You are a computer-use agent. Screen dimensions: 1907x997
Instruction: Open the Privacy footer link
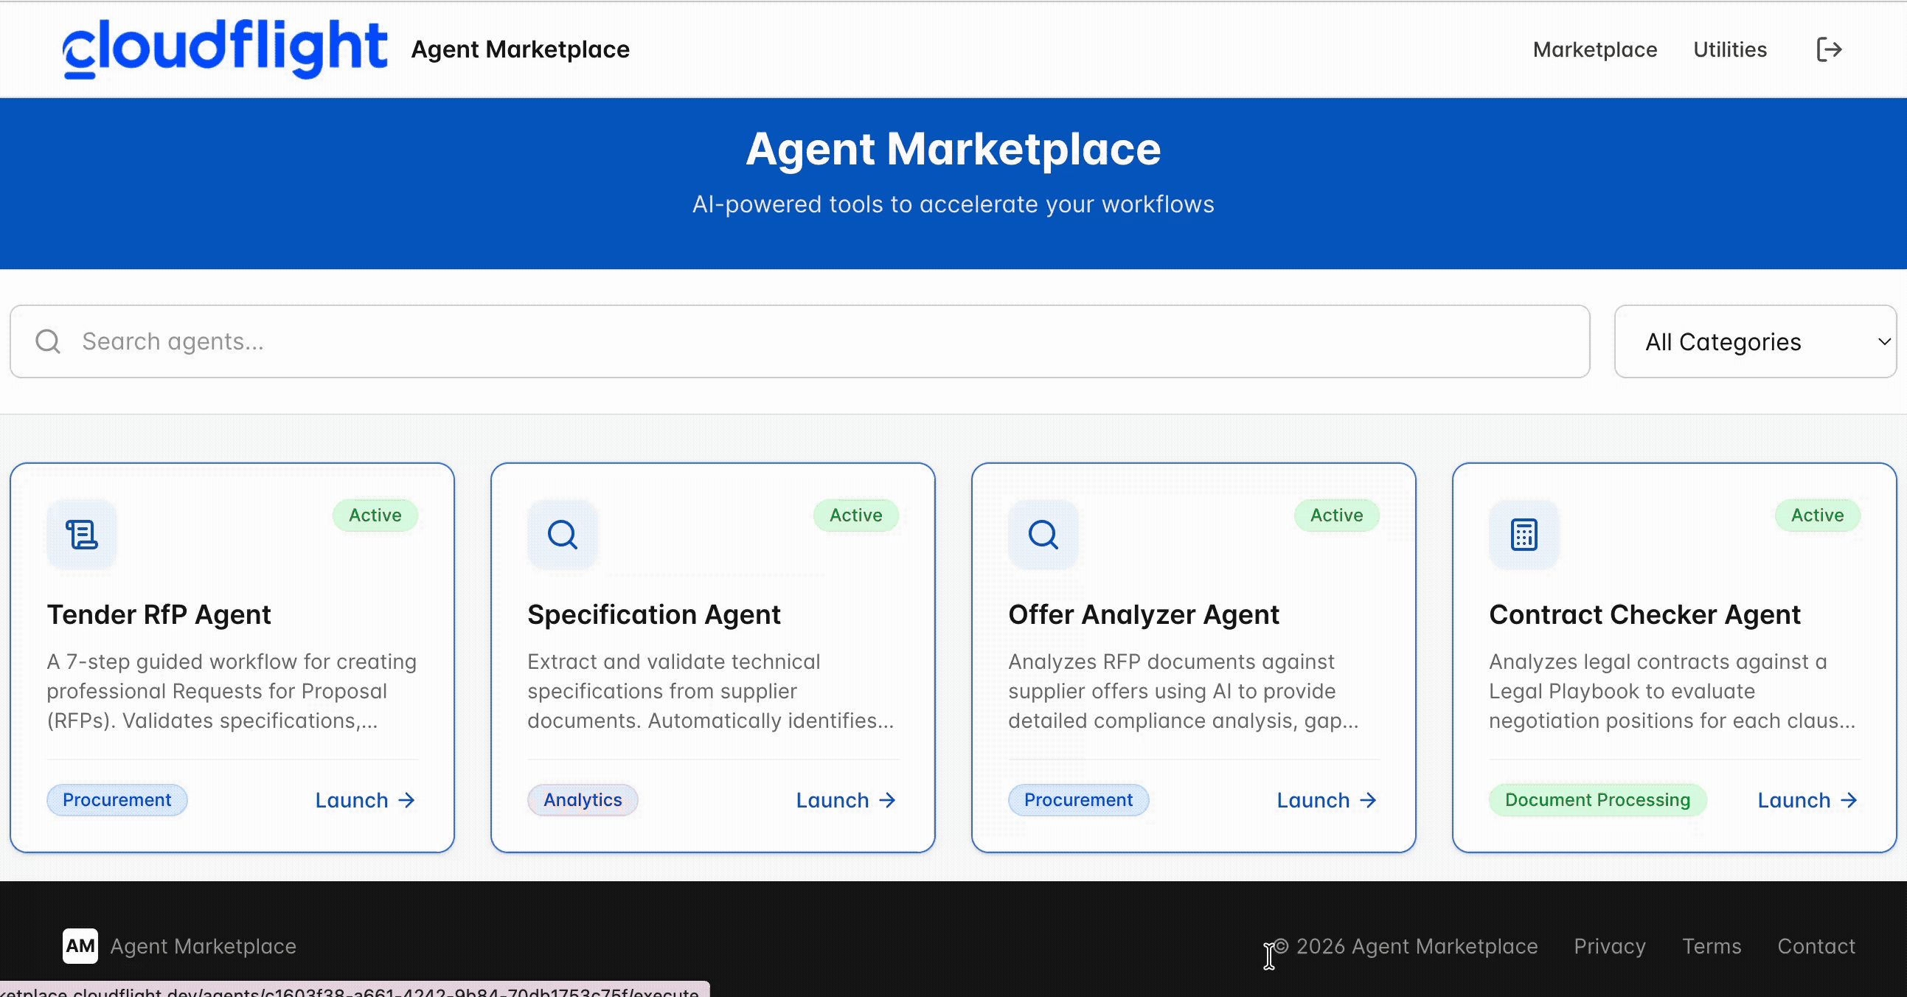pyautogui.click(x=1609, y=946)
